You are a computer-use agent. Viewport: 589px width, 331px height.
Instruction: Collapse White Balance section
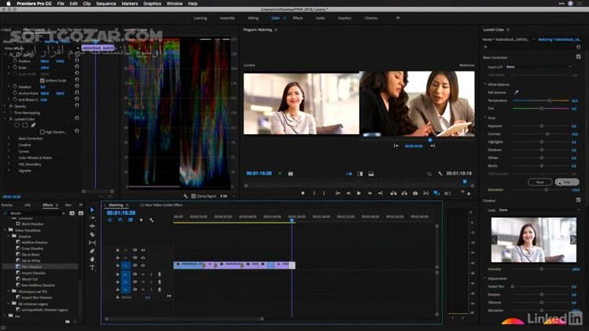point(485,85)
